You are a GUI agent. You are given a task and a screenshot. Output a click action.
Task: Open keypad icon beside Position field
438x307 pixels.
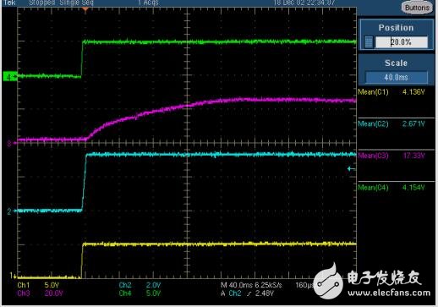(369, 42)
